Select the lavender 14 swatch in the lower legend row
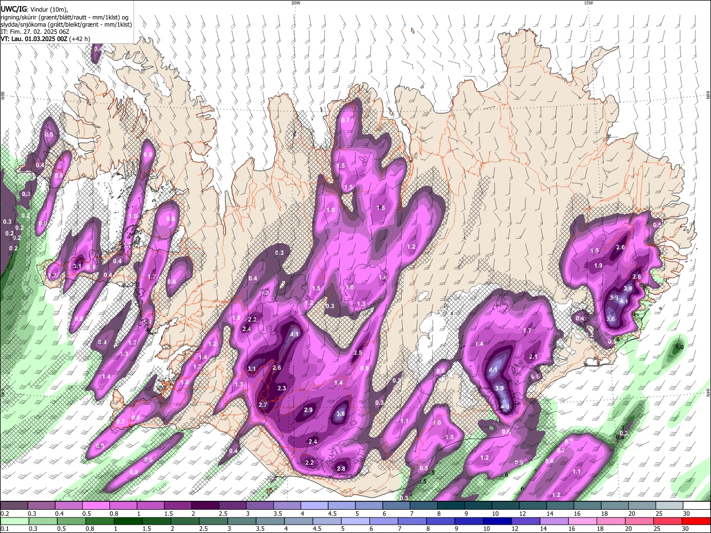This screenshot has height=533, width=711. click(x=554, y=521)
